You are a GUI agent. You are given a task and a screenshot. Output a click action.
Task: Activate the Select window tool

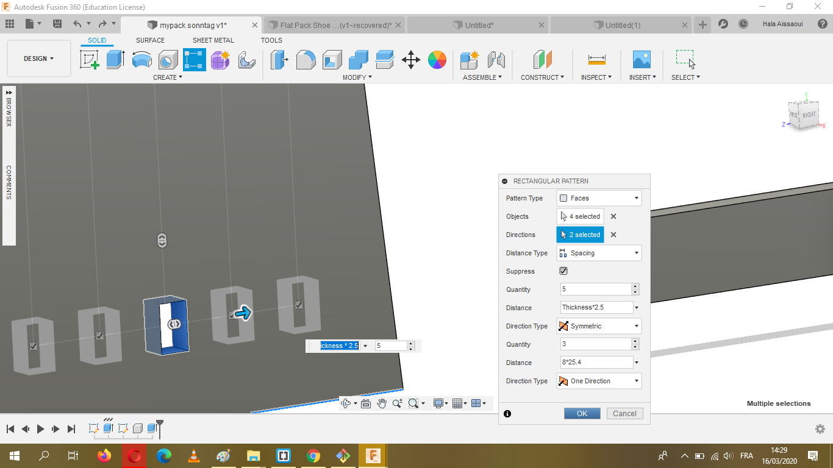[685, 60]
